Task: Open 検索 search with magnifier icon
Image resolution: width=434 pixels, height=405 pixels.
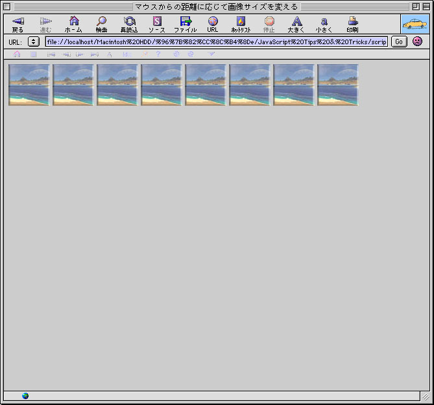Action: point(102,25)
